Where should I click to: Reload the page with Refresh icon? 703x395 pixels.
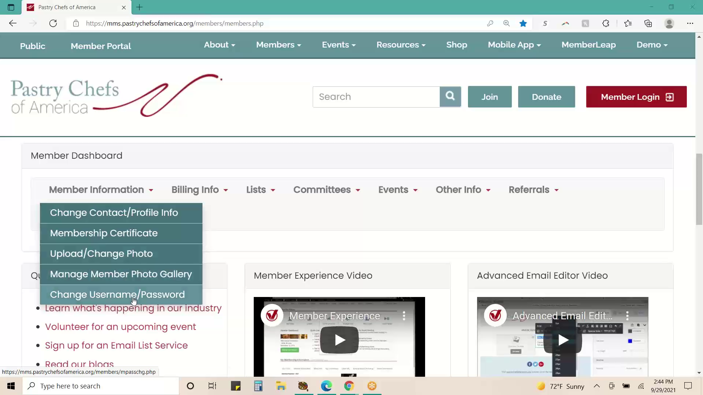(53, 23)
